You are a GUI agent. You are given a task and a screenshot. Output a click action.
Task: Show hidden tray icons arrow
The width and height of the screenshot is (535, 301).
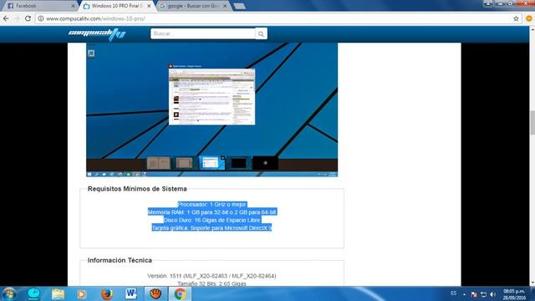point(465,294)
